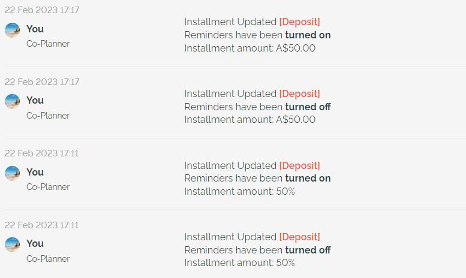Click avatar in 17:11 turned on entry
The height and width of the screenshot is (278, 466).
[x=12, y=173]
